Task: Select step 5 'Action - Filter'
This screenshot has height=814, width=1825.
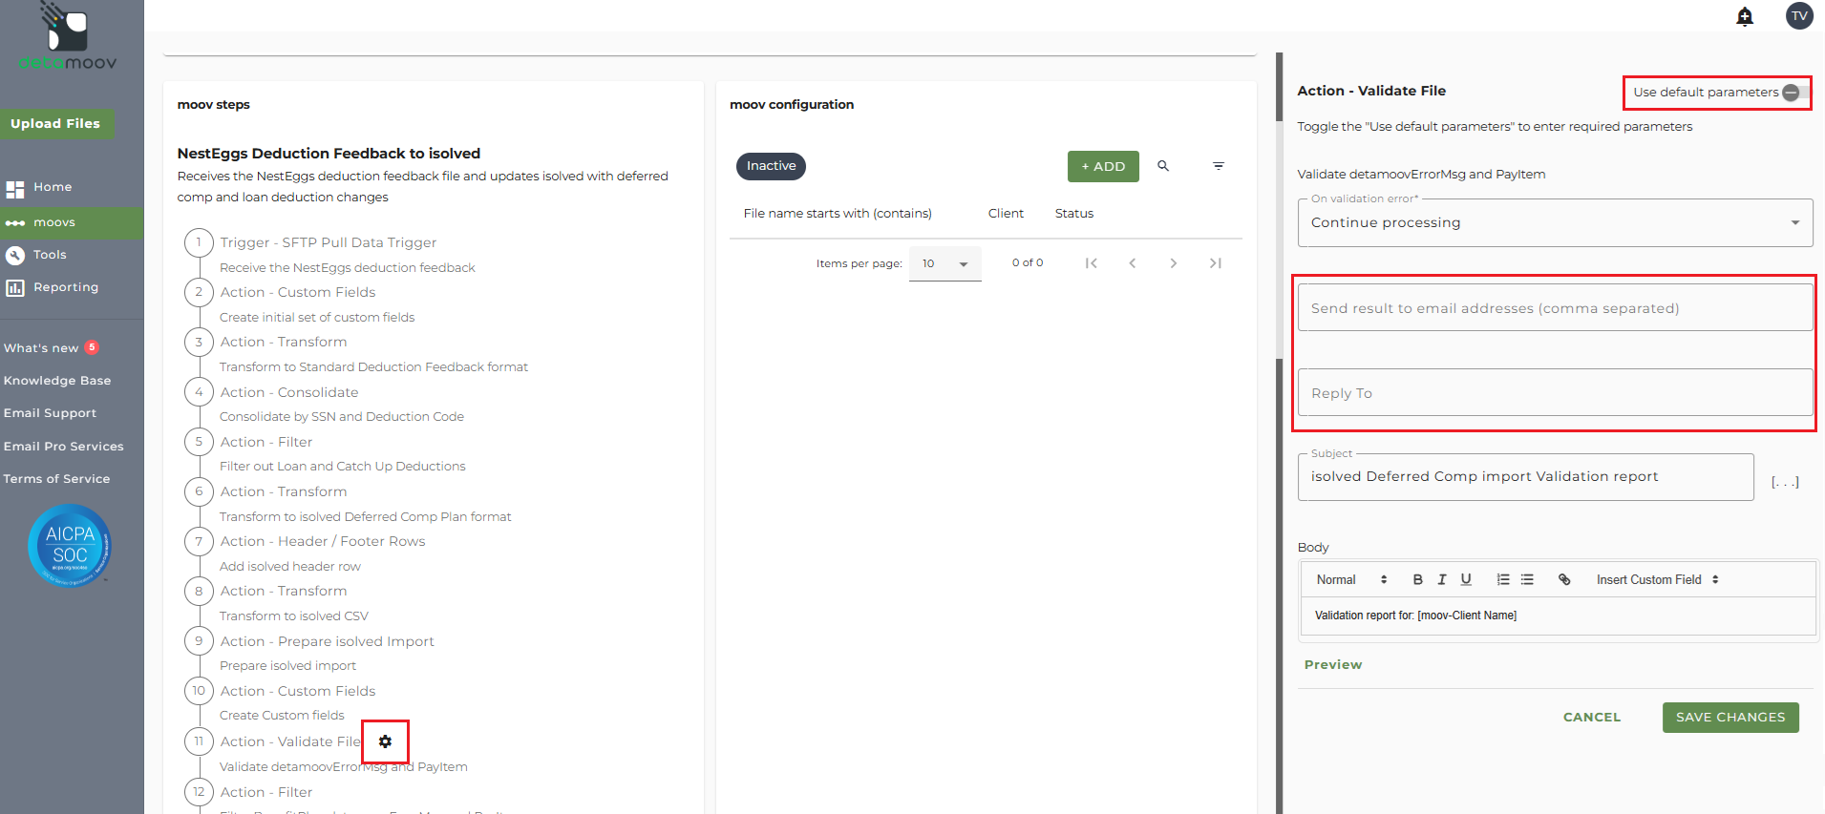Action: [266, 442]
